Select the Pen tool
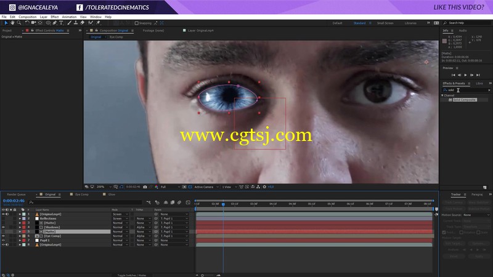This screenshot has width=493, height=277. tap(55, 23)
